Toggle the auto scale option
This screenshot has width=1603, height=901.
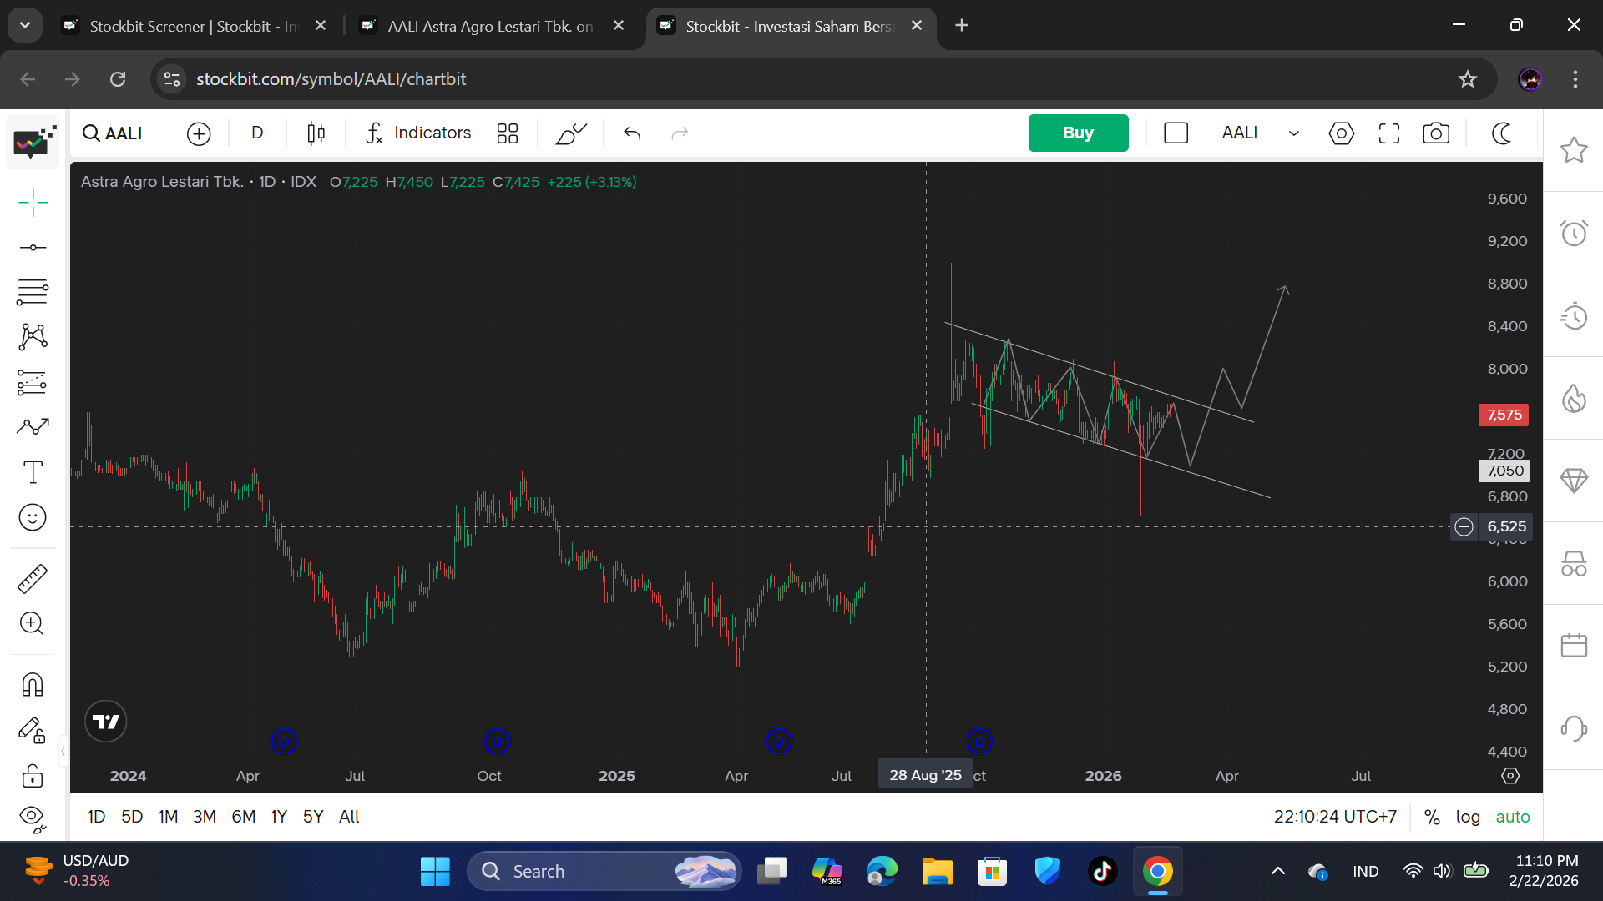[1512, 817]
